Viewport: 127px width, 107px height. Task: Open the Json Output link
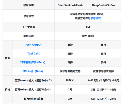click(34, 45)
